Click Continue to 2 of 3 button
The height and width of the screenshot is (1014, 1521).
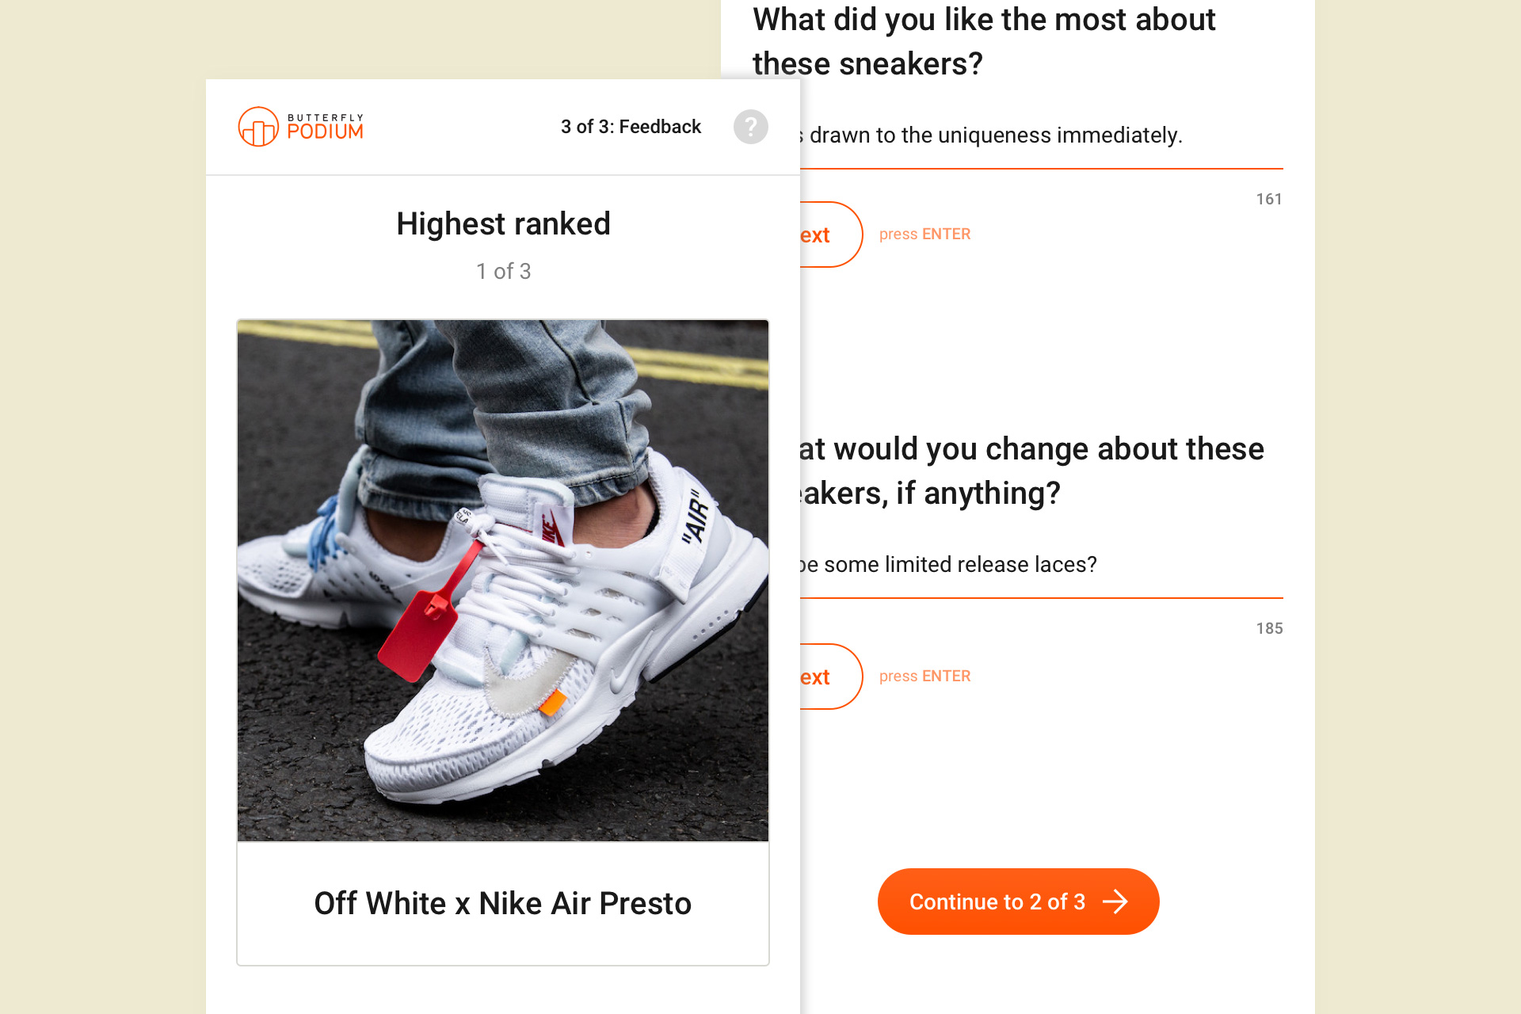(1018, 902)
